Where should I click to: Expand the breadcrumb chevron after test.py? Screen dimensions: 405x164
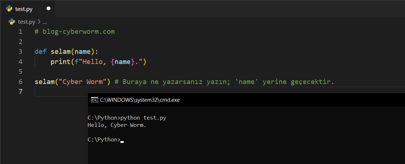[39, 21]
